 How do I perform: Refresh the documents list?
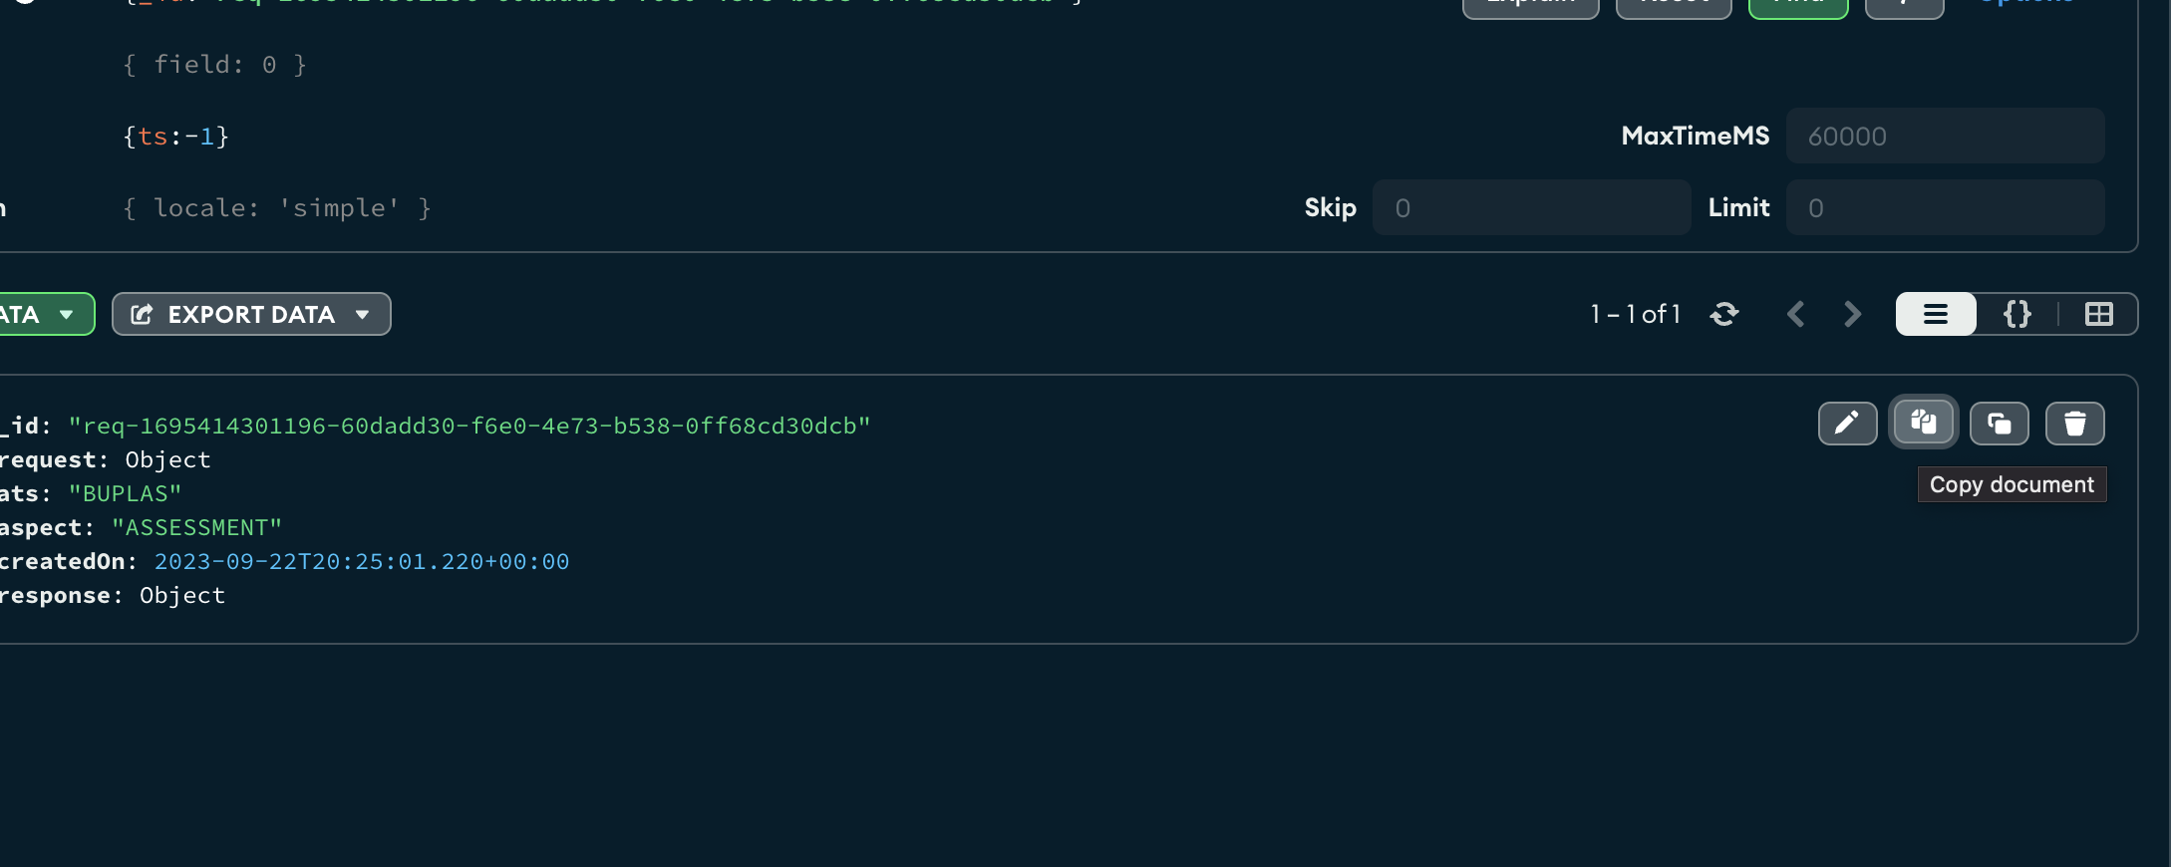(1724, 315)
